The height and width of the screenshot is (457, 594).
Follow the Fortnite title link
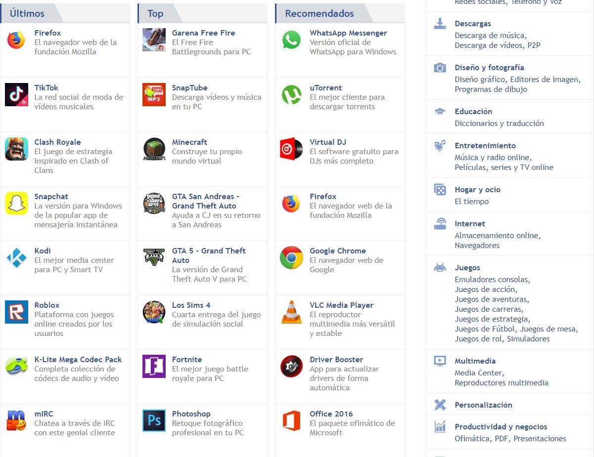click(x=187, y=359)
